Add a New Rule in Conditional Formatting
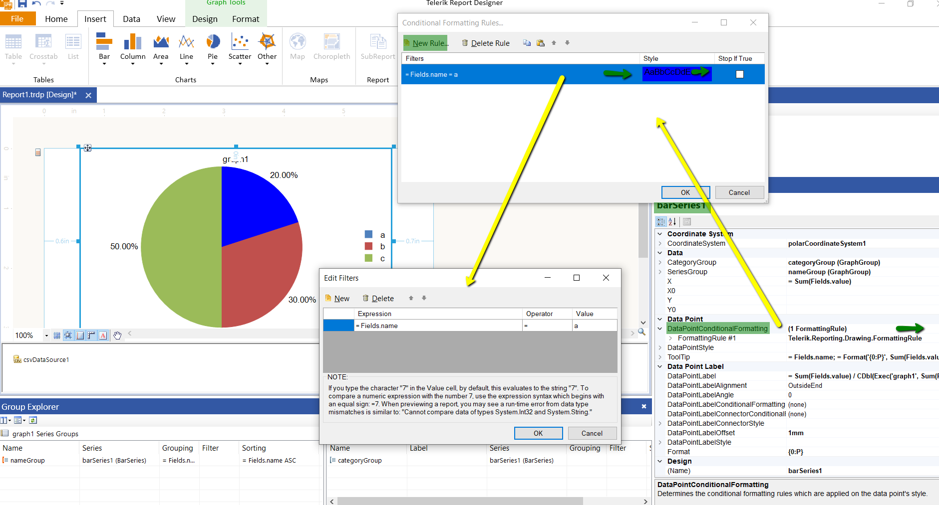 (x=426, y=43)
